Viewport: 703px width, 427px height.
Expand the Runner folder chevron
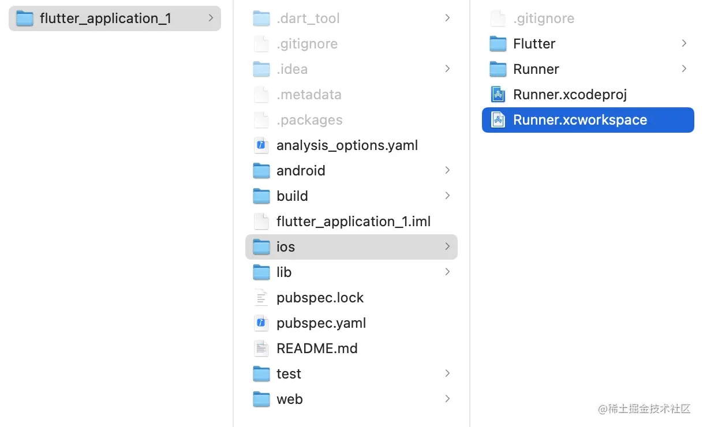pyautogui.click(x=684, y=69)
